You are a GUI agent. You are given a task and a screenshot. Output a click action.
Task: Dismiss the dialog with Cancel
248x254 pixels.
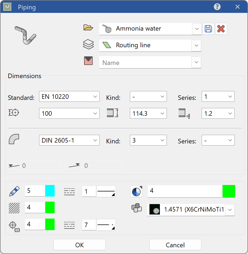coord(175,245)
